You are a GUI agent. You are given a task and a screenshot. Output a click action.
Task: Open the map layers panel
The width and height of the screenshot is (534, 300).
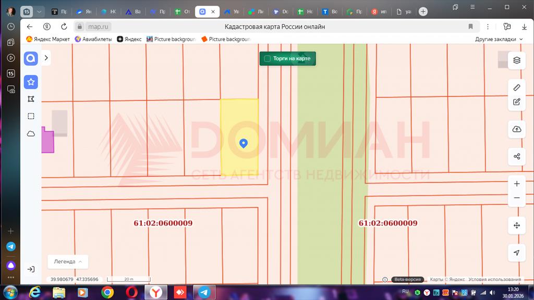(x=516, y=60)
